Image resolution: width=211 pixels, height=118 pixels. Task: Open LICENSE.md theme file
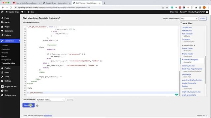point(187,28)
